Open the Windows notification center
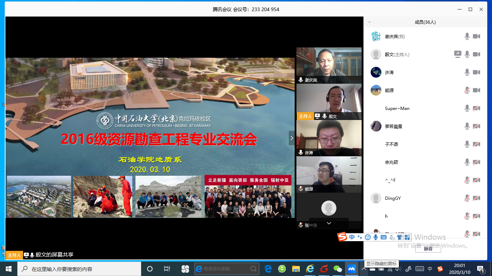 tap(480, 269)
